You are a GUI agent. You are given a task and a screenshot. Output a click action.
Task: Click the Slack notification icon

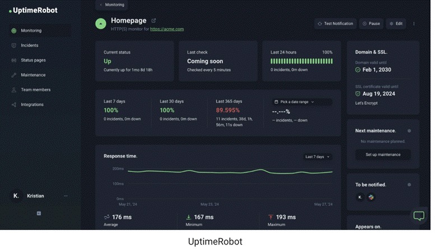(x=371, y=197)
